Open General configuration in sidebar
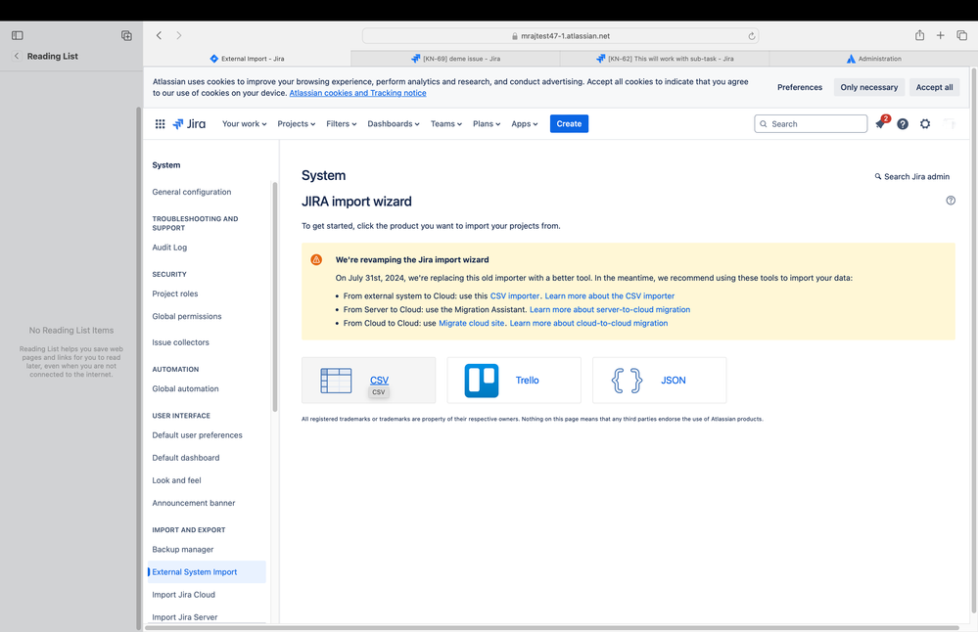 pos(192,192)
